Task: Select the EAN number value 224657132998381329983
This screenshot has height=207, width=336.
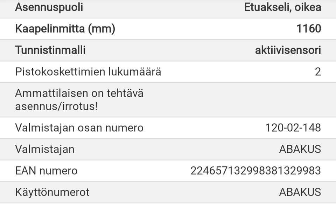Action: click(x=255, y=171)
